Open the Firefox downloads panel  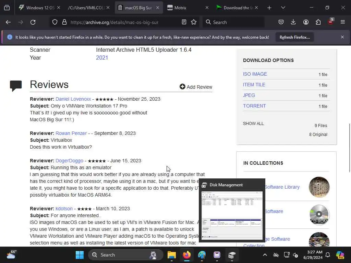click(x=293, y=22)
